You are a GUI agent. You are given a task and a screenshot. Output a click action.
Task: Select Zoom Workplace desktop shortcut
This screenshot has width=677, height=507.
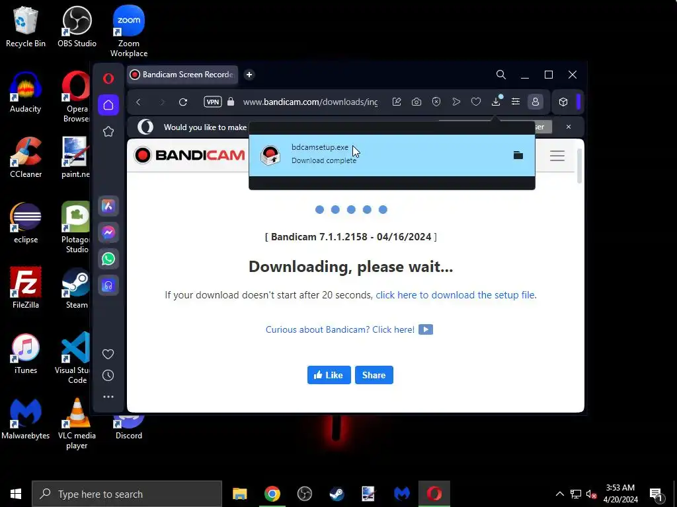[x=129, y=32]
